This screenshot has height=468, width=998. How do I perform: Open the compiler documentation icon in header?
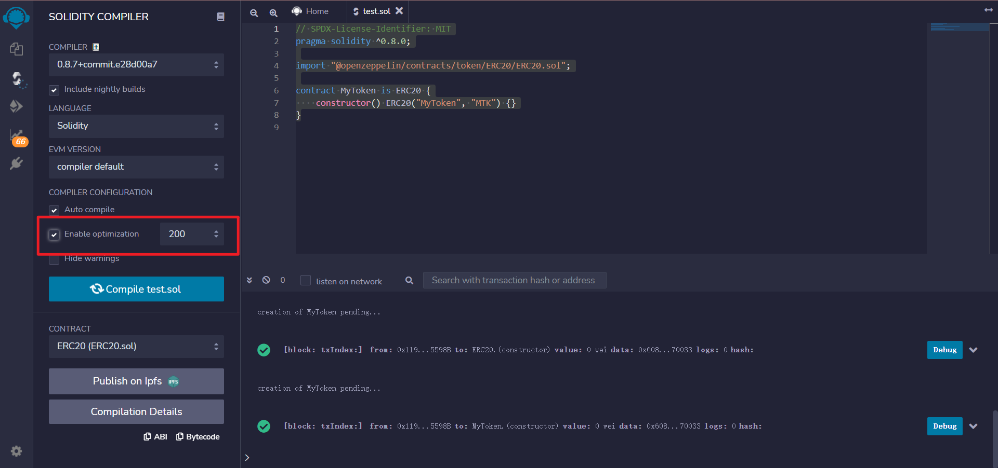click(220, 17)
